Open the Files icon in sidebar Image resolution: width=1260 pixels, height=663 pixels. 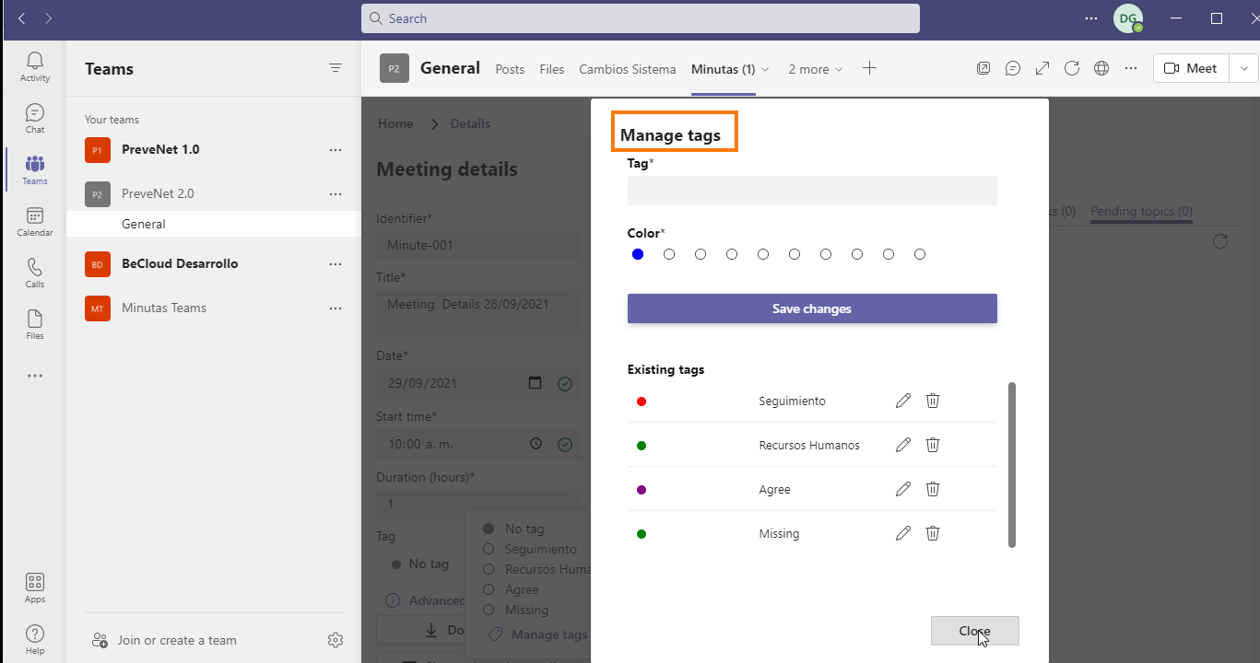click(x=35, y=319)
